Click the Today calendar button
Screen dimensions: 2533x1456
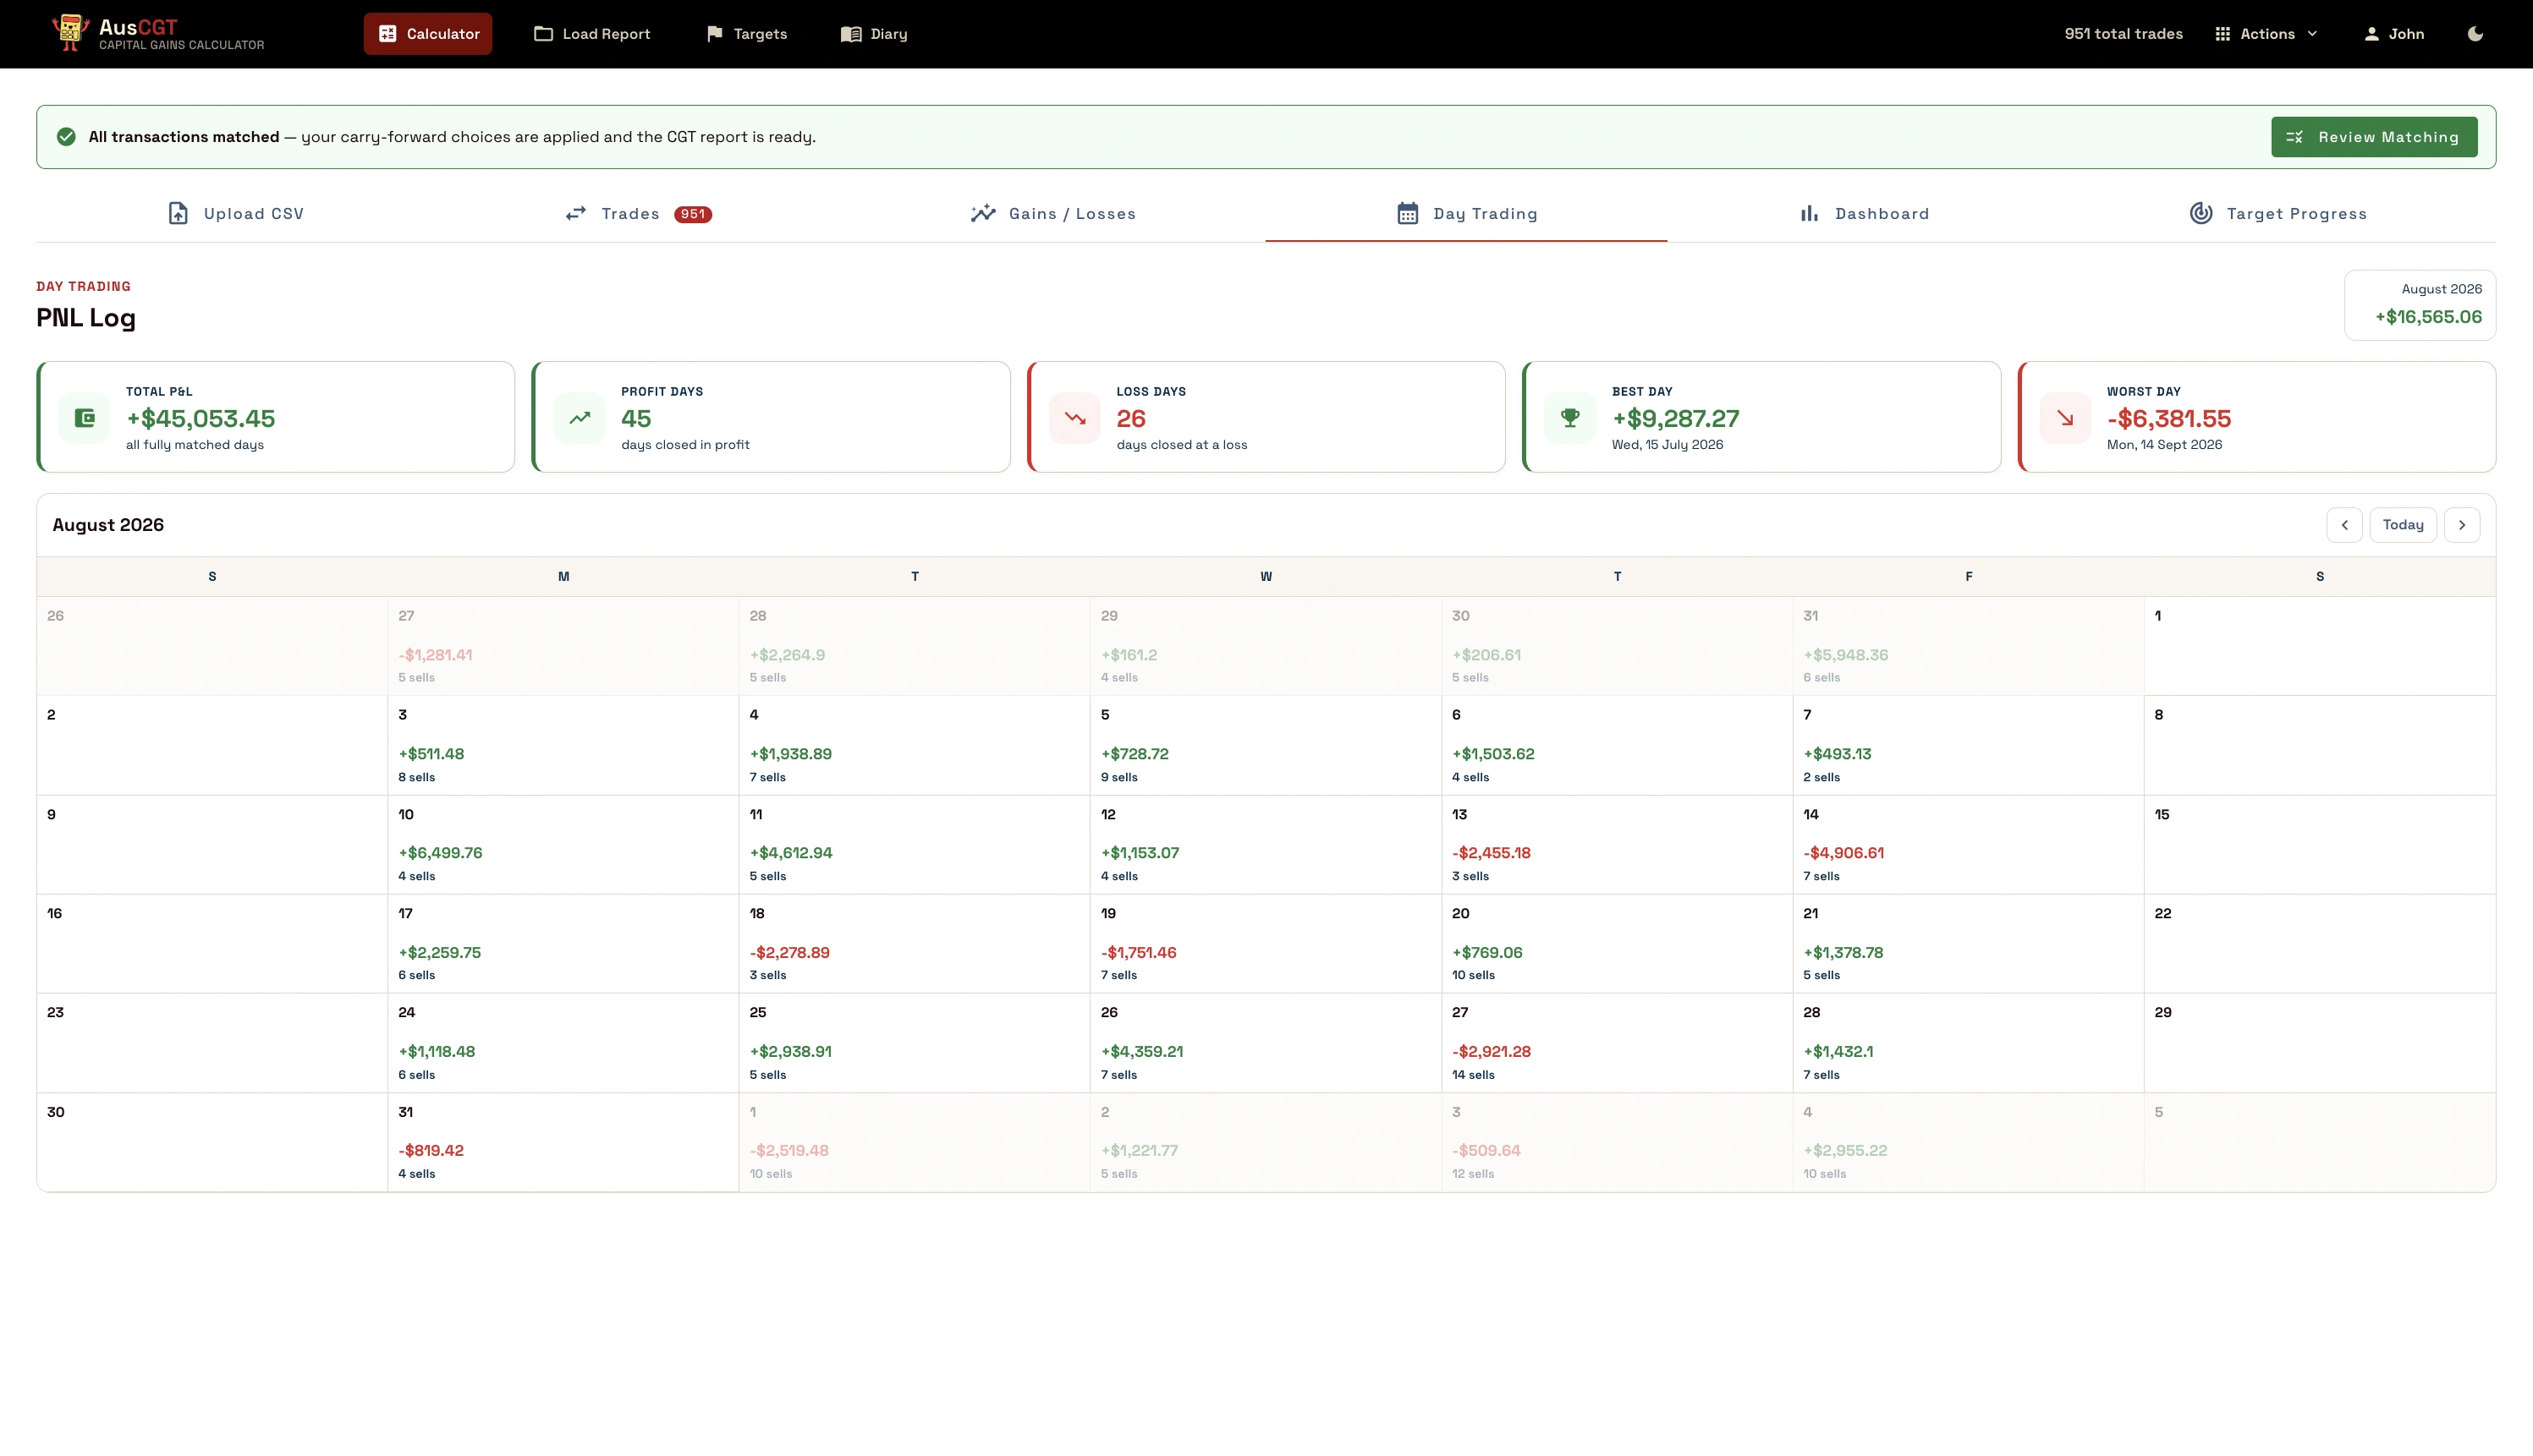(x=2403, y=525)
